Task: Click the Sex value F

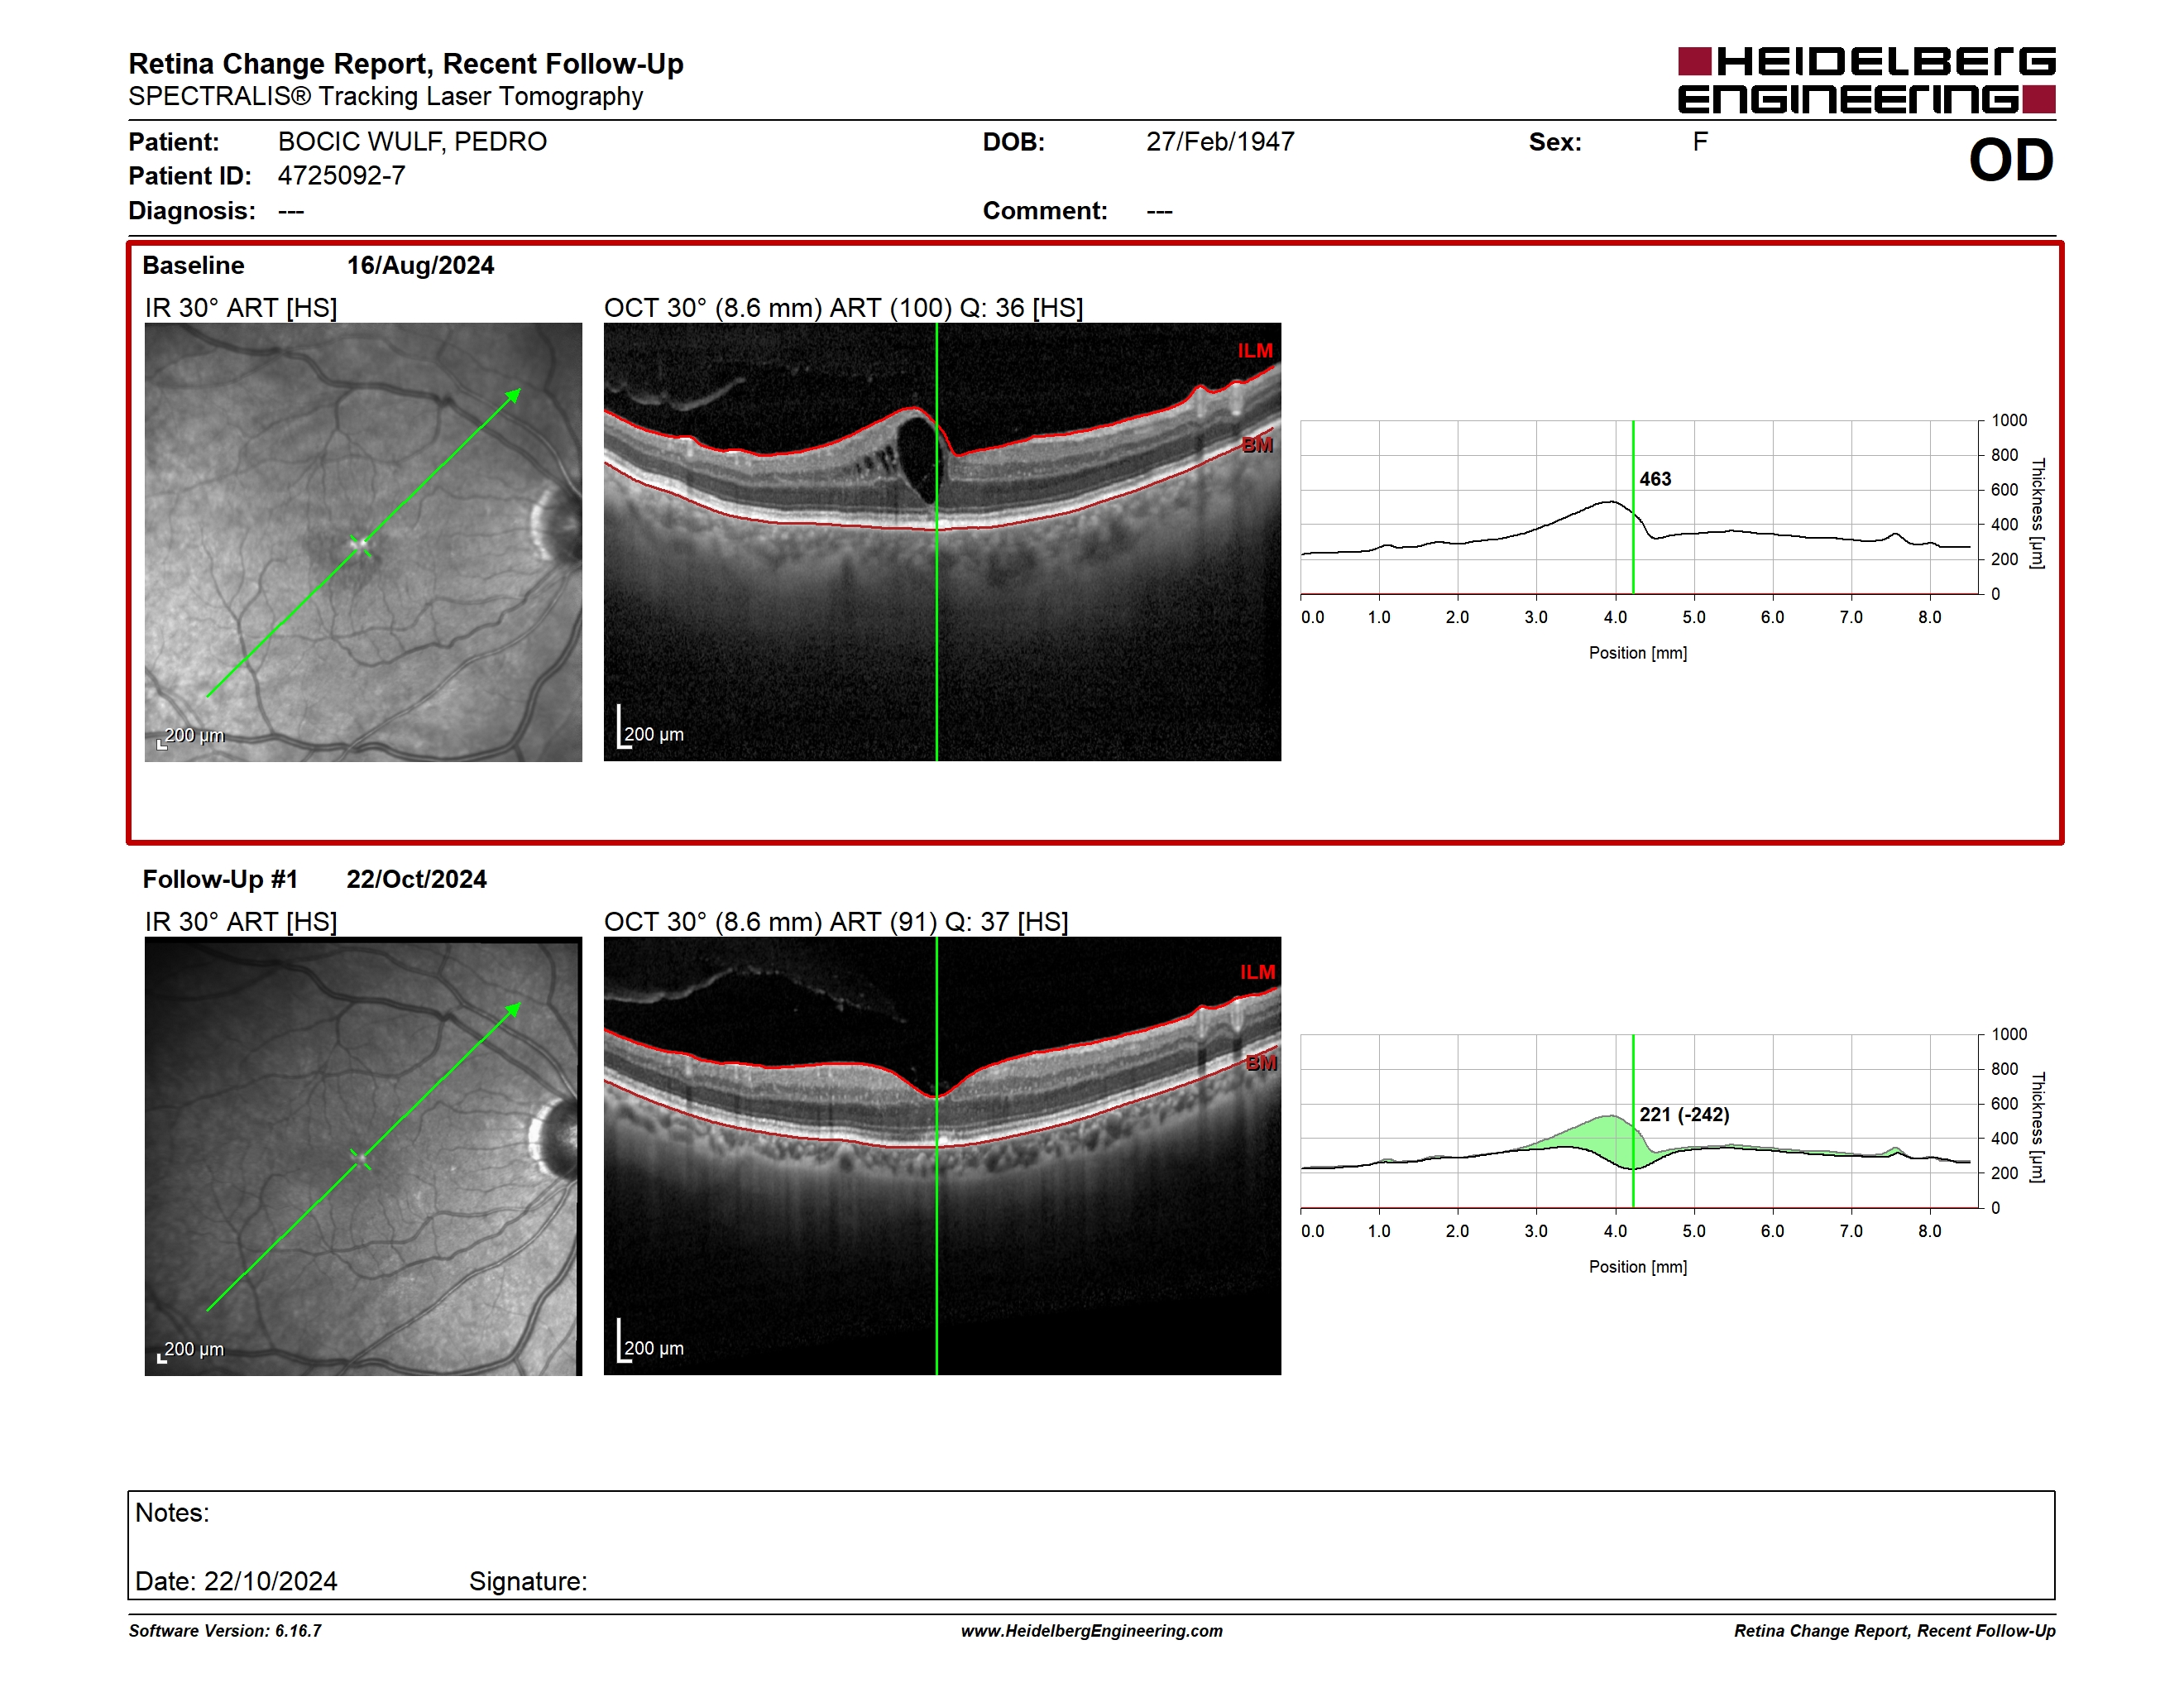Action: pos(1700,142)
